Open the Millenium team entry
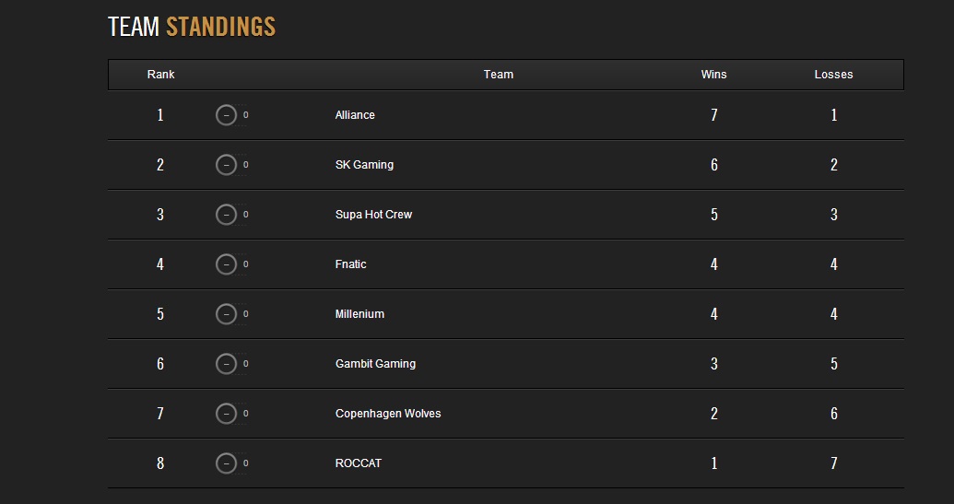The image size is (954, 504). [x=359, y=314]
